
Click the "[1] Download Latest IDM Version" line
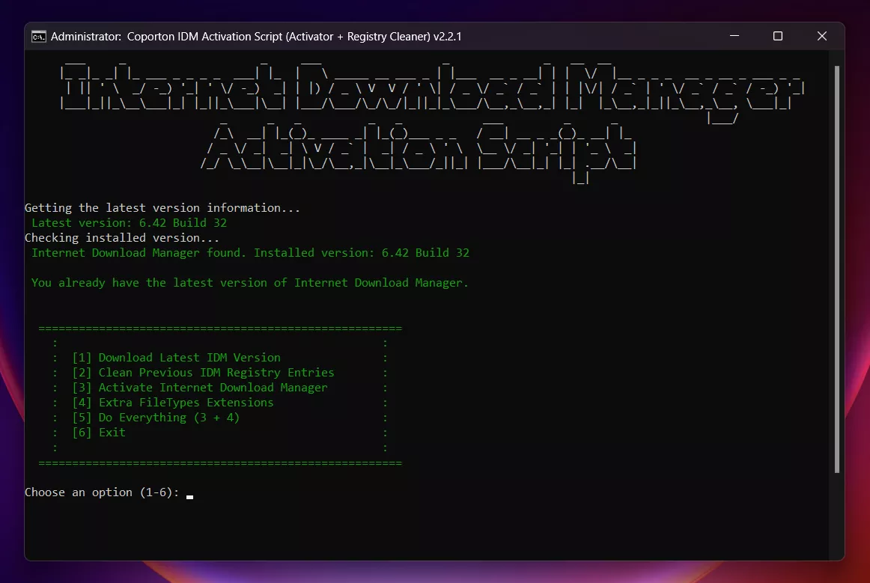point(176,358)
